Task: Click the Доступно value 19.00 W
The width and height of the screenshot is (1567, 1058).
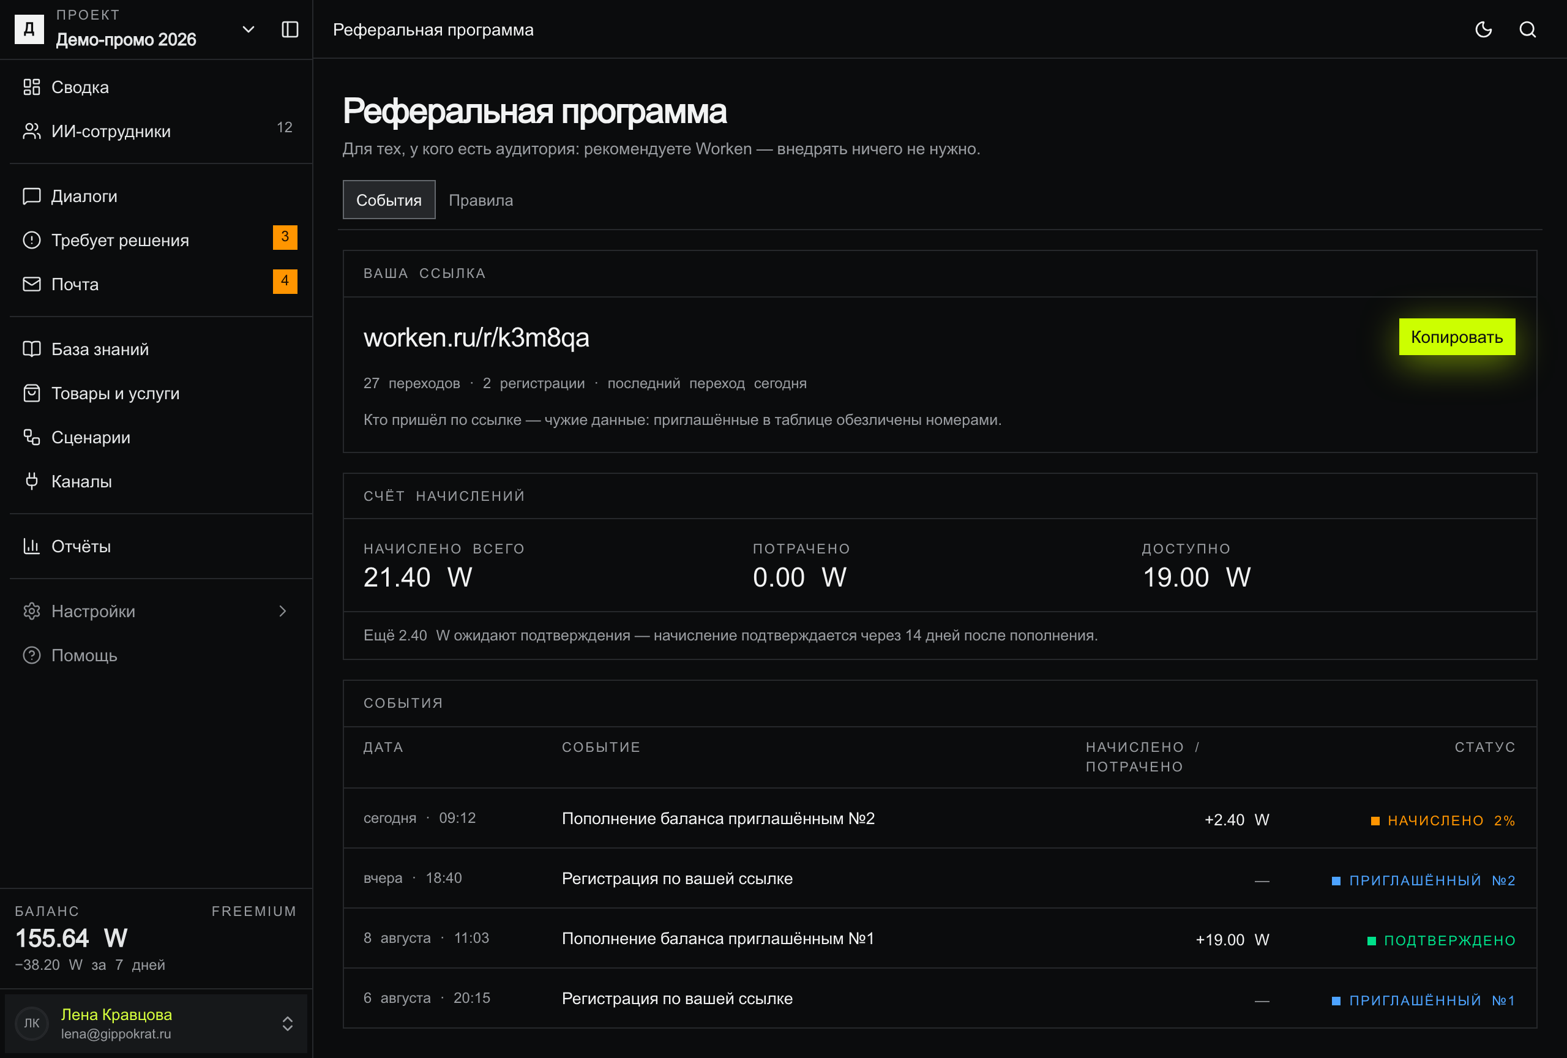Action: [x=1196, y=578]
